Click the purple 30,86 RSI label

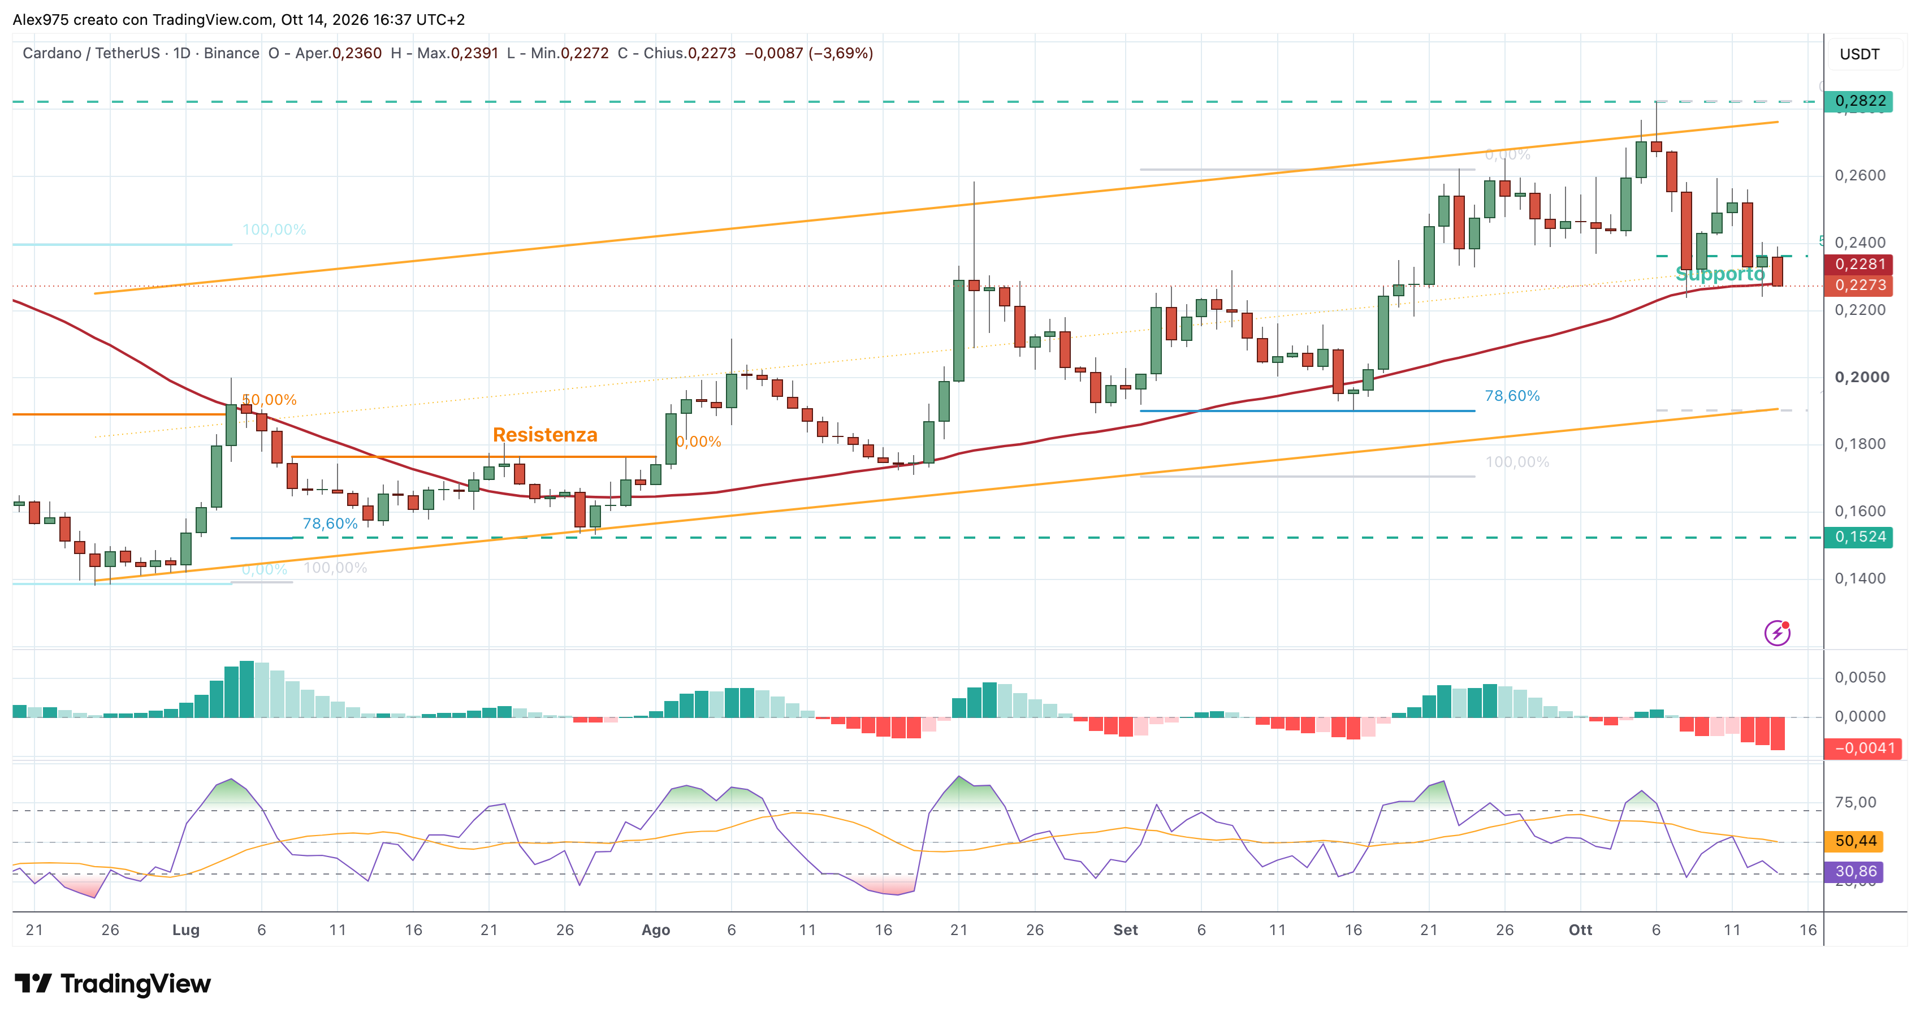tap(1854, 871)
